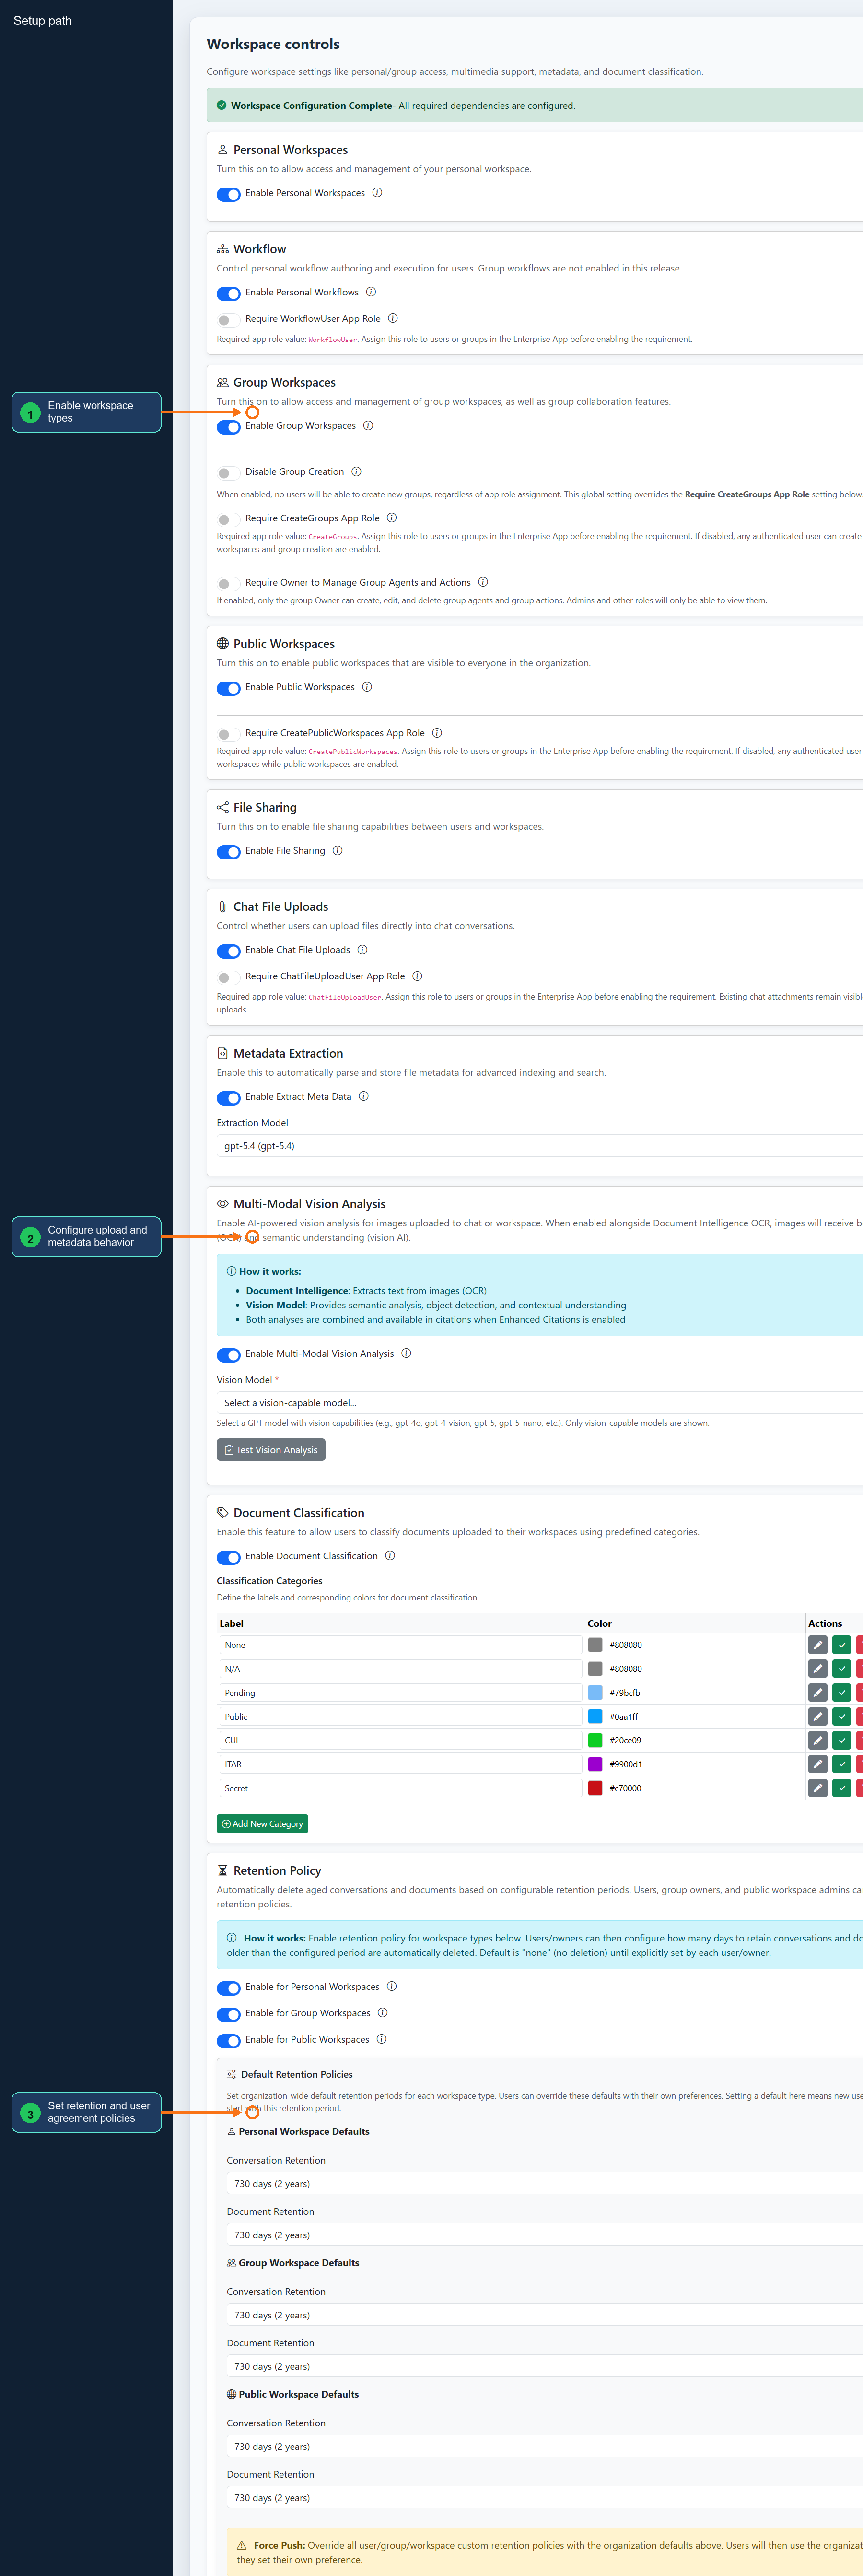Click pencil edit icon for Pending category
The height and width of the screenshot is (2576, 863).
click(x=817, y=1693)
